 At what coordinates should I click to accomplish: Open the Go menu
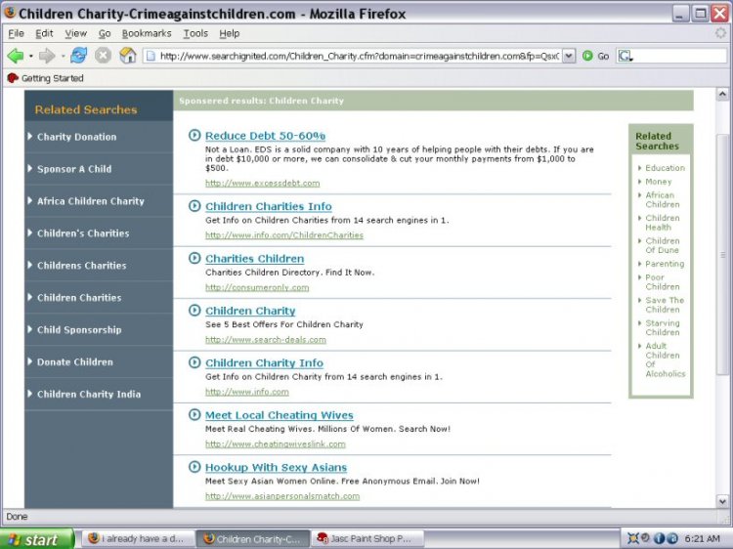(105, 33)
